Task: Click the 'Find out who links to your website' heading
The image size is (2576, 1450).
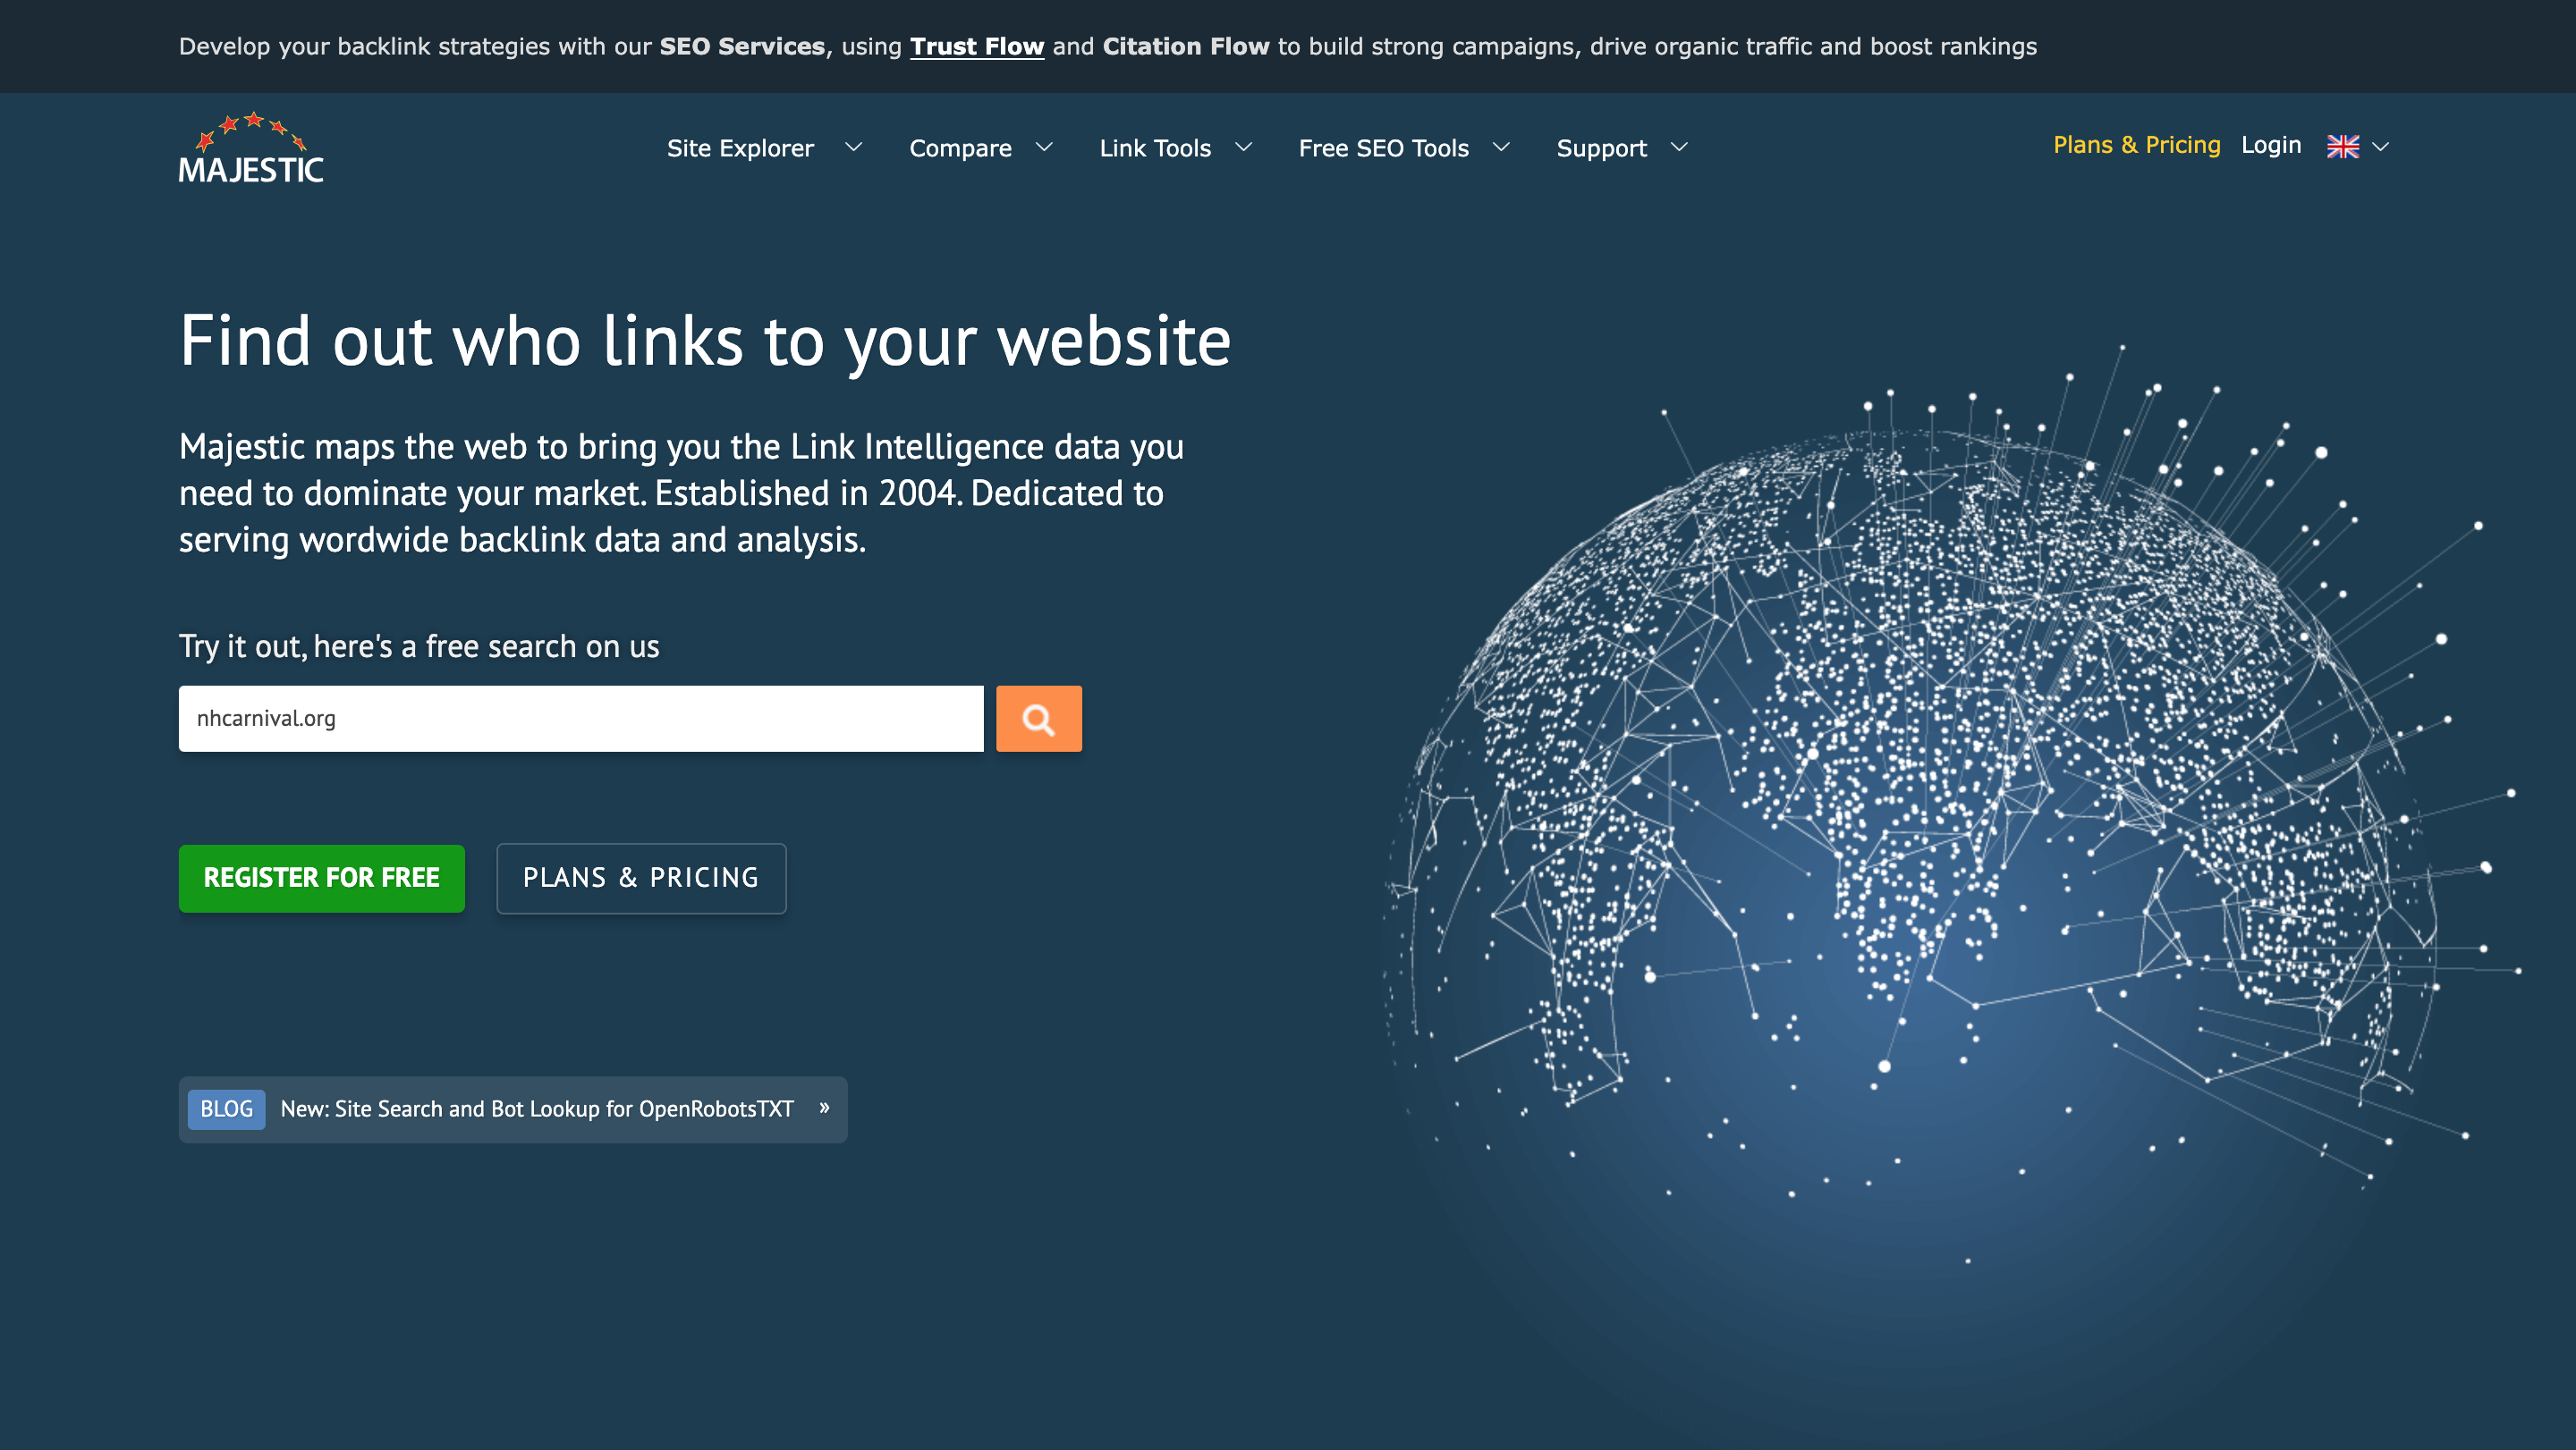Action: click(705, 341)
